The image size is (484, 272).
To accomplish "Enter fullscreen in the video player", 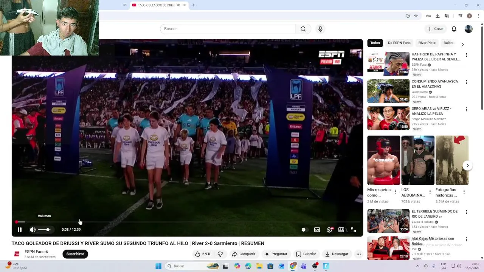I will [353, 230].
